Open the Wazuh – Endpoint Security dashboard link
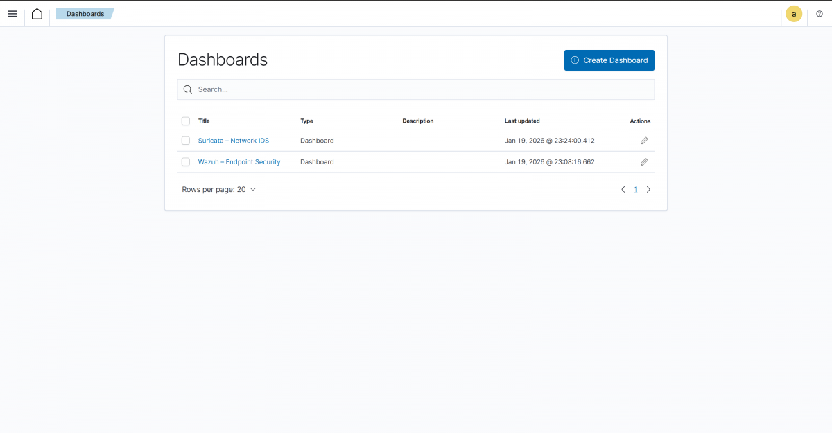The image size is (832, 433). [x=239, y=161]
